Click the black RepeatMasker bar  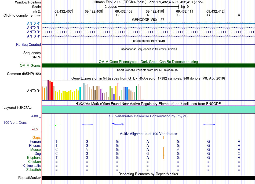pyautogui.click(x=148, y=178)
